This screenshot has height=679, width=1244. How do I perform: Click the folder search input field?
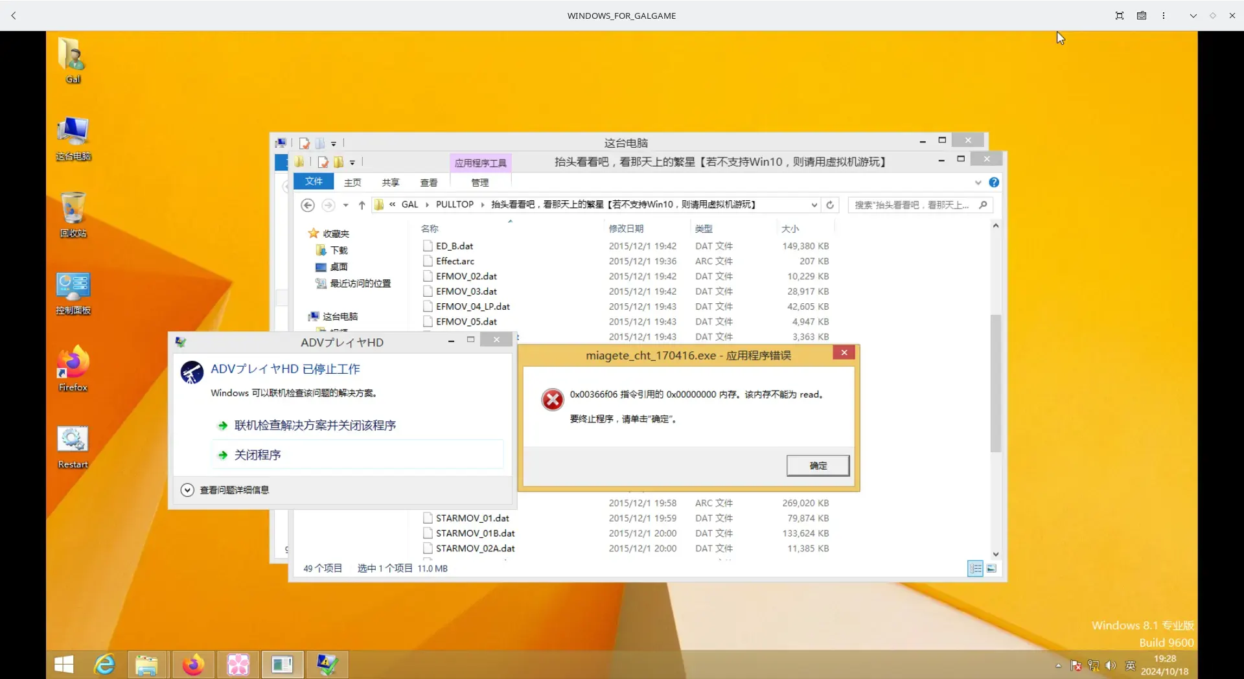tap(915, 205)
